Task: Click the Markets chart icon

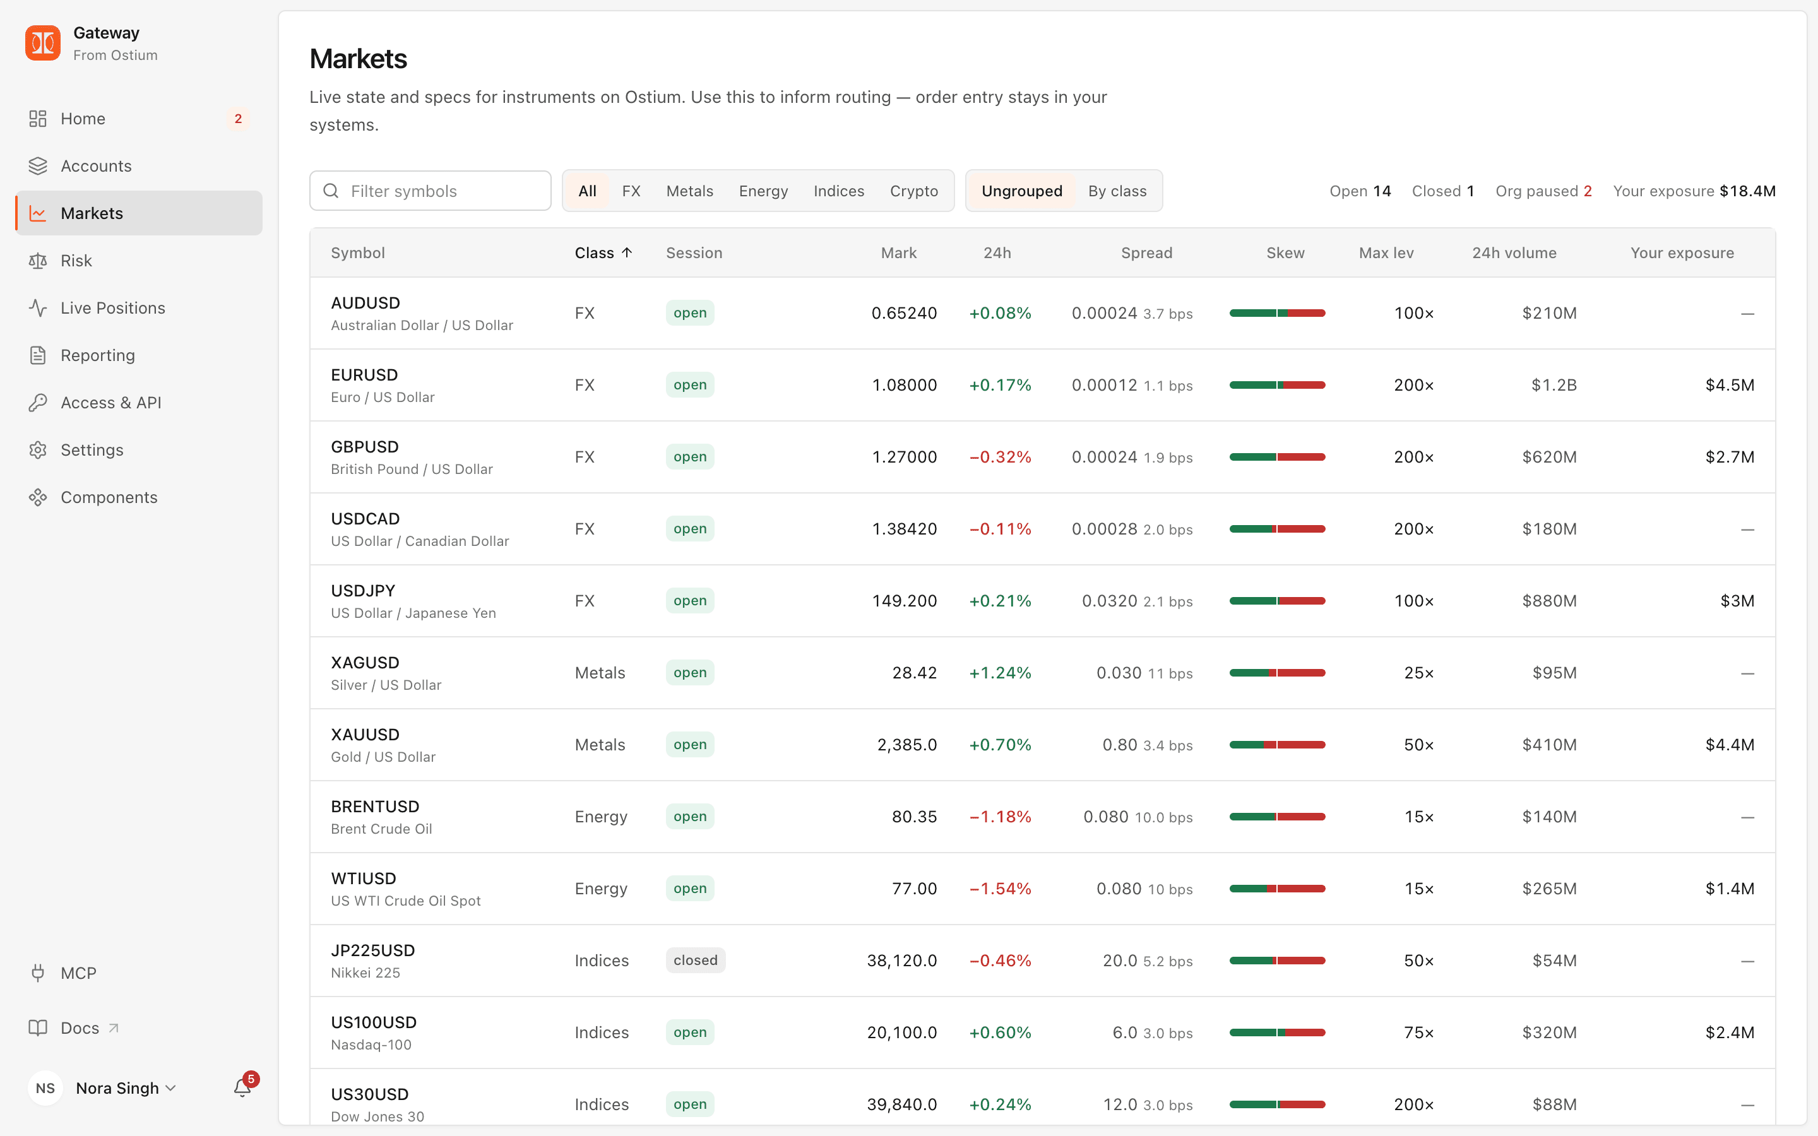Action: pos(38,213)
